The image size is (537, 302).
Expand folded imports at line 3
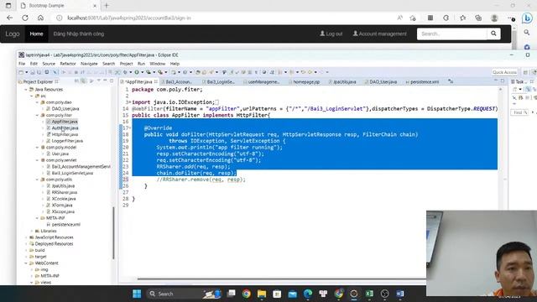129,102
